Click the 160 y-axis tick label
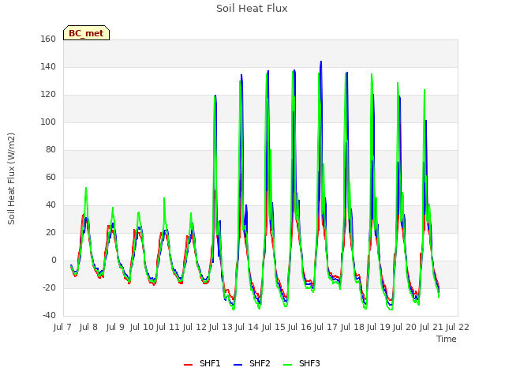505x379 pixels. click(48, 39)
